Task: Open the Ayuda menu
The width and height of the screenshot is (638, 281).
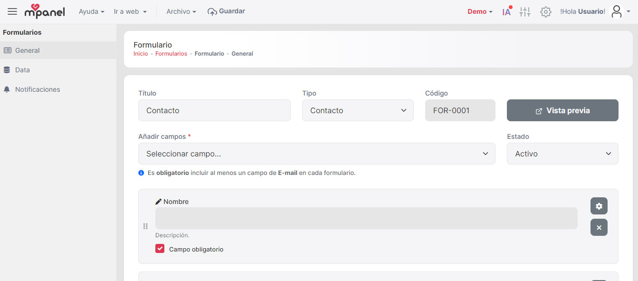Action: click(91, 11)
